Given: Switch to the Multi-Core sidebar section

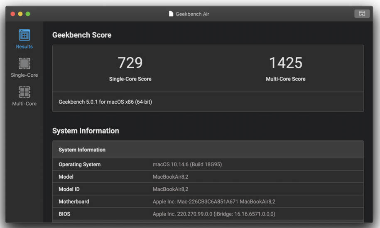Looking at the screenshot, I should coord(24,96).
